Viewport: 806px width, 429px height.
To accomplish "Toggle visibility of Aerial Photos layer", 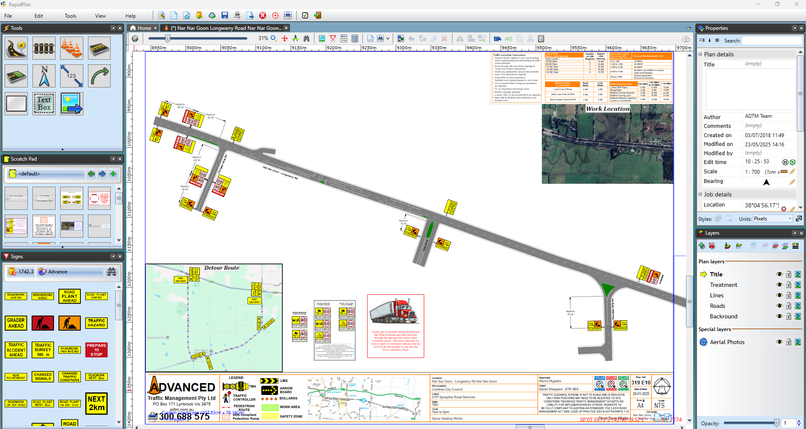I will [x=779, y=342].
